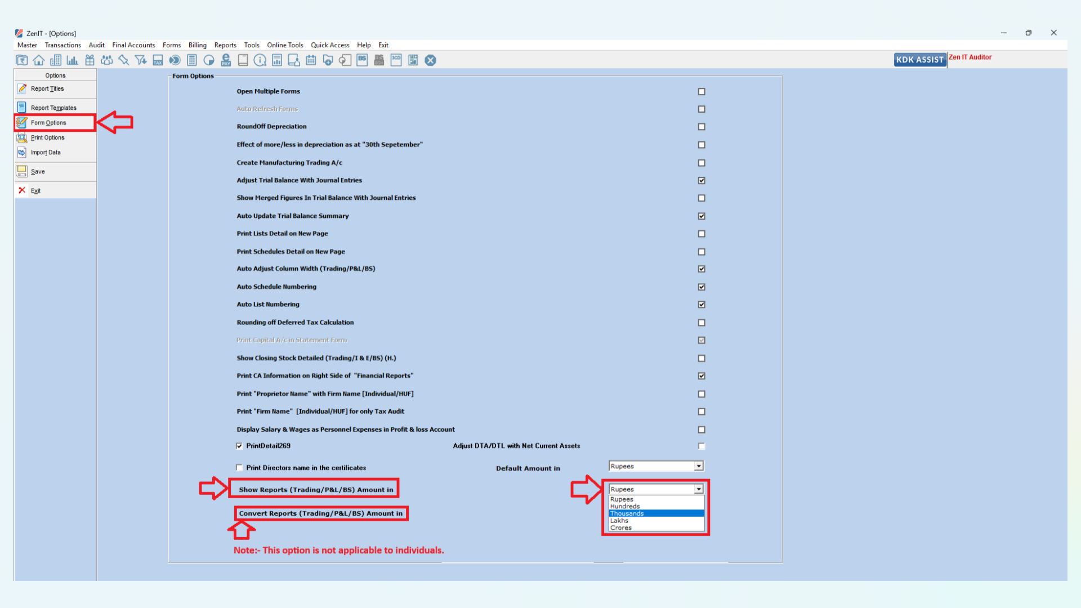
Task: Open Report Templates in the Options panel
Action: point(55,108)
